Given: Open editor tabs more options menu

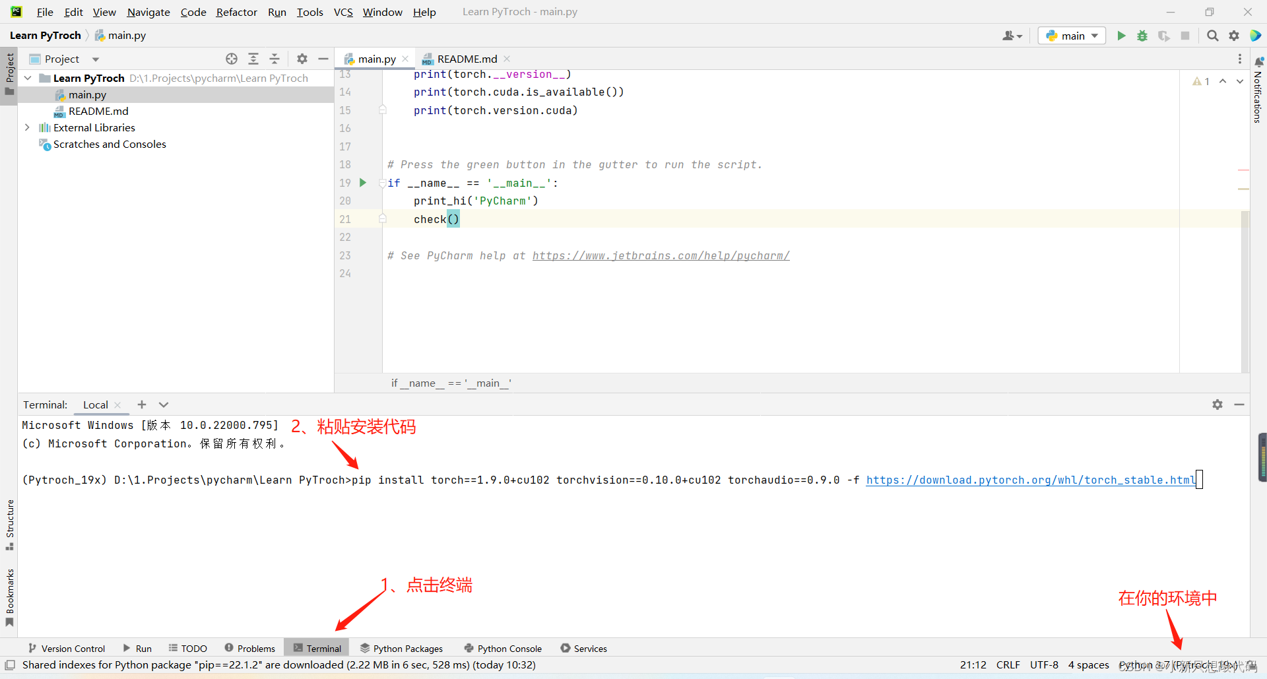Looking at the screenshot, I should click(x=1240, y=59).
